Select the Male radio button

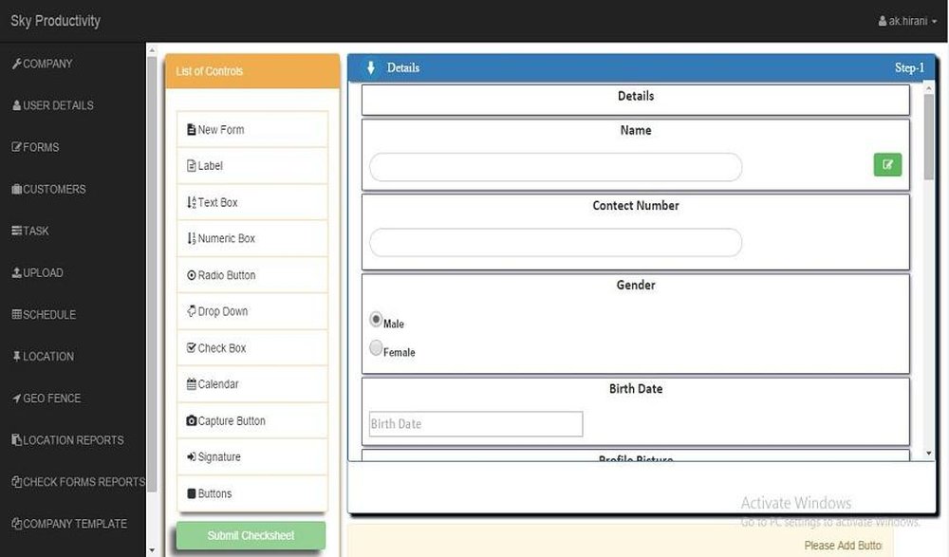click(x=376, y=319)
